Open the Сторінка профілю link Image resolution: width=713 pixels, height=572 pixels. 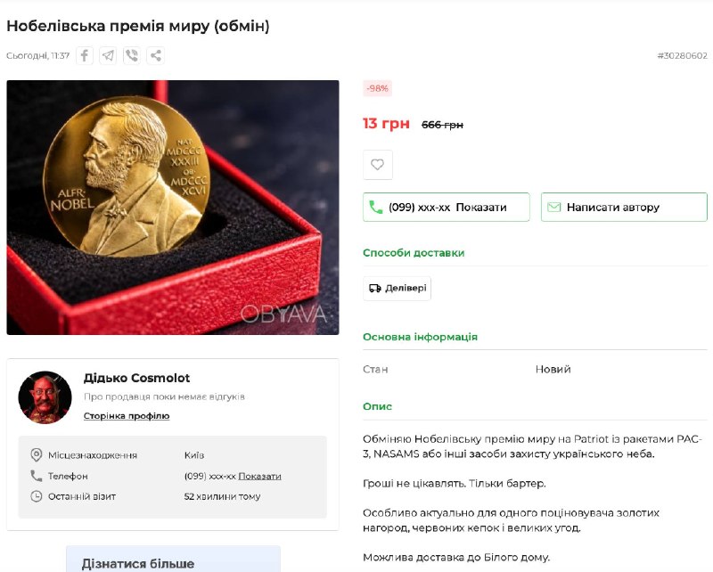[x=127, y=415]
